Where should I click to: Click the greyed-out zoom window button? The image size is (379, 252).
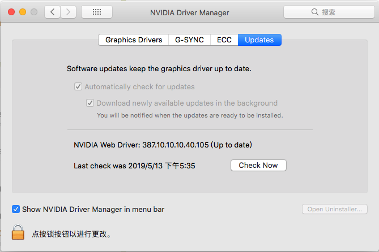click(x=34, y=12)
